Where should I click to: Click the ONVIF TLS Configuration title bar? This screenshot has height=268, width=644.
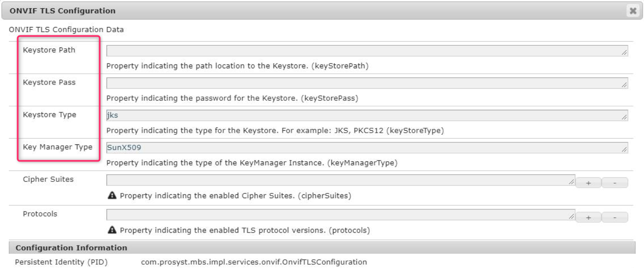click(x=62, y=10)
